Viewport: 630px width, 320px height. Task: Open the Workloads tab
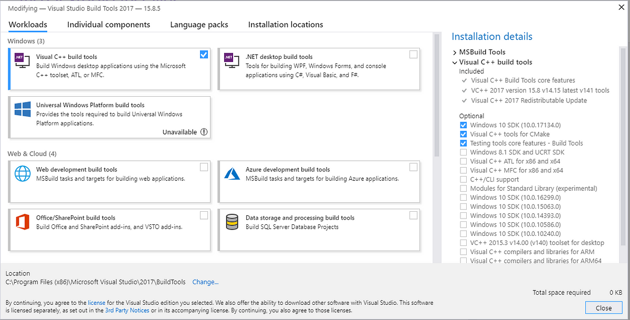tap(28, 25)
